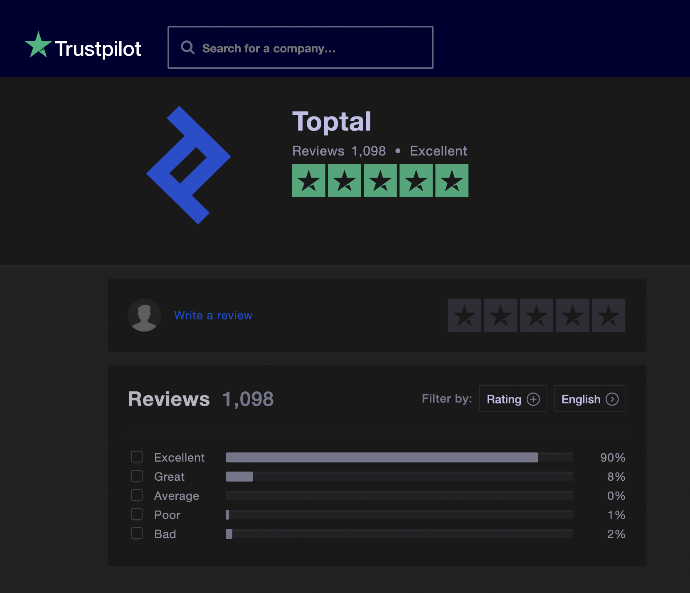Click the Bad label in rating list
This screenshot has width=690, height=593.
click(x=165, y=534)
